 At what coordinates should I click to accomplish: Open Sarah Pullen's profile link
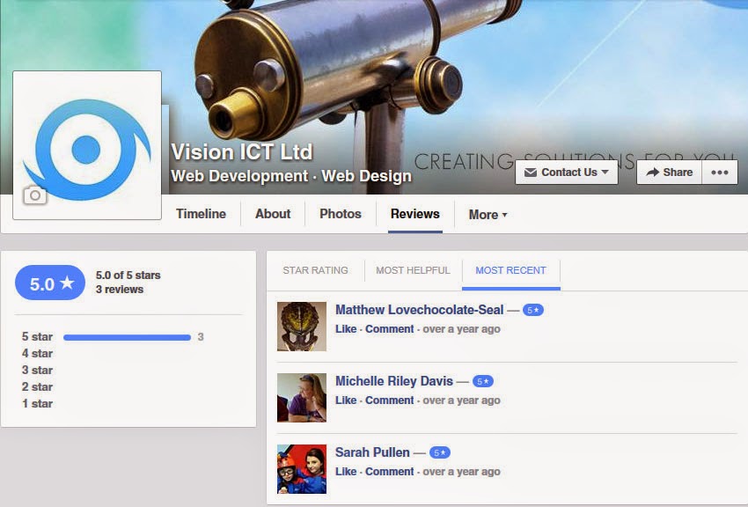coord(372,452)
